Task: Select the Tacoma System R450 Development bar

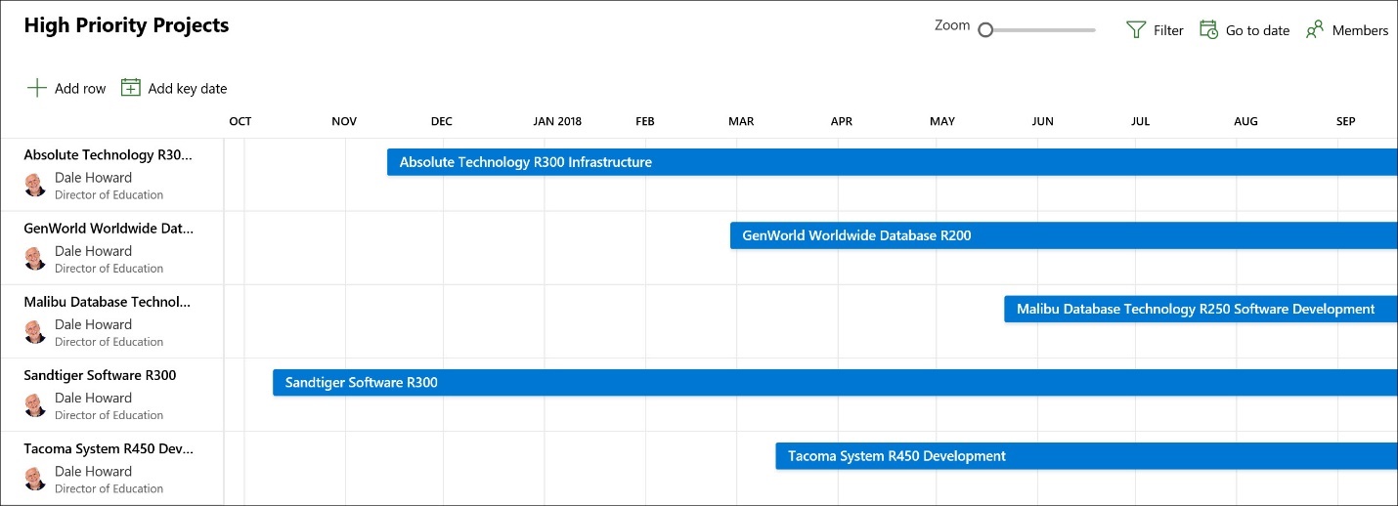Action: 1086,456
